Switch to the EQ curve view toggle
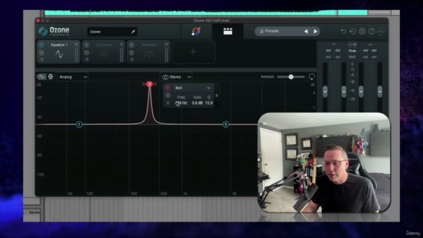The image size is (423, 238). pos(42,77)
